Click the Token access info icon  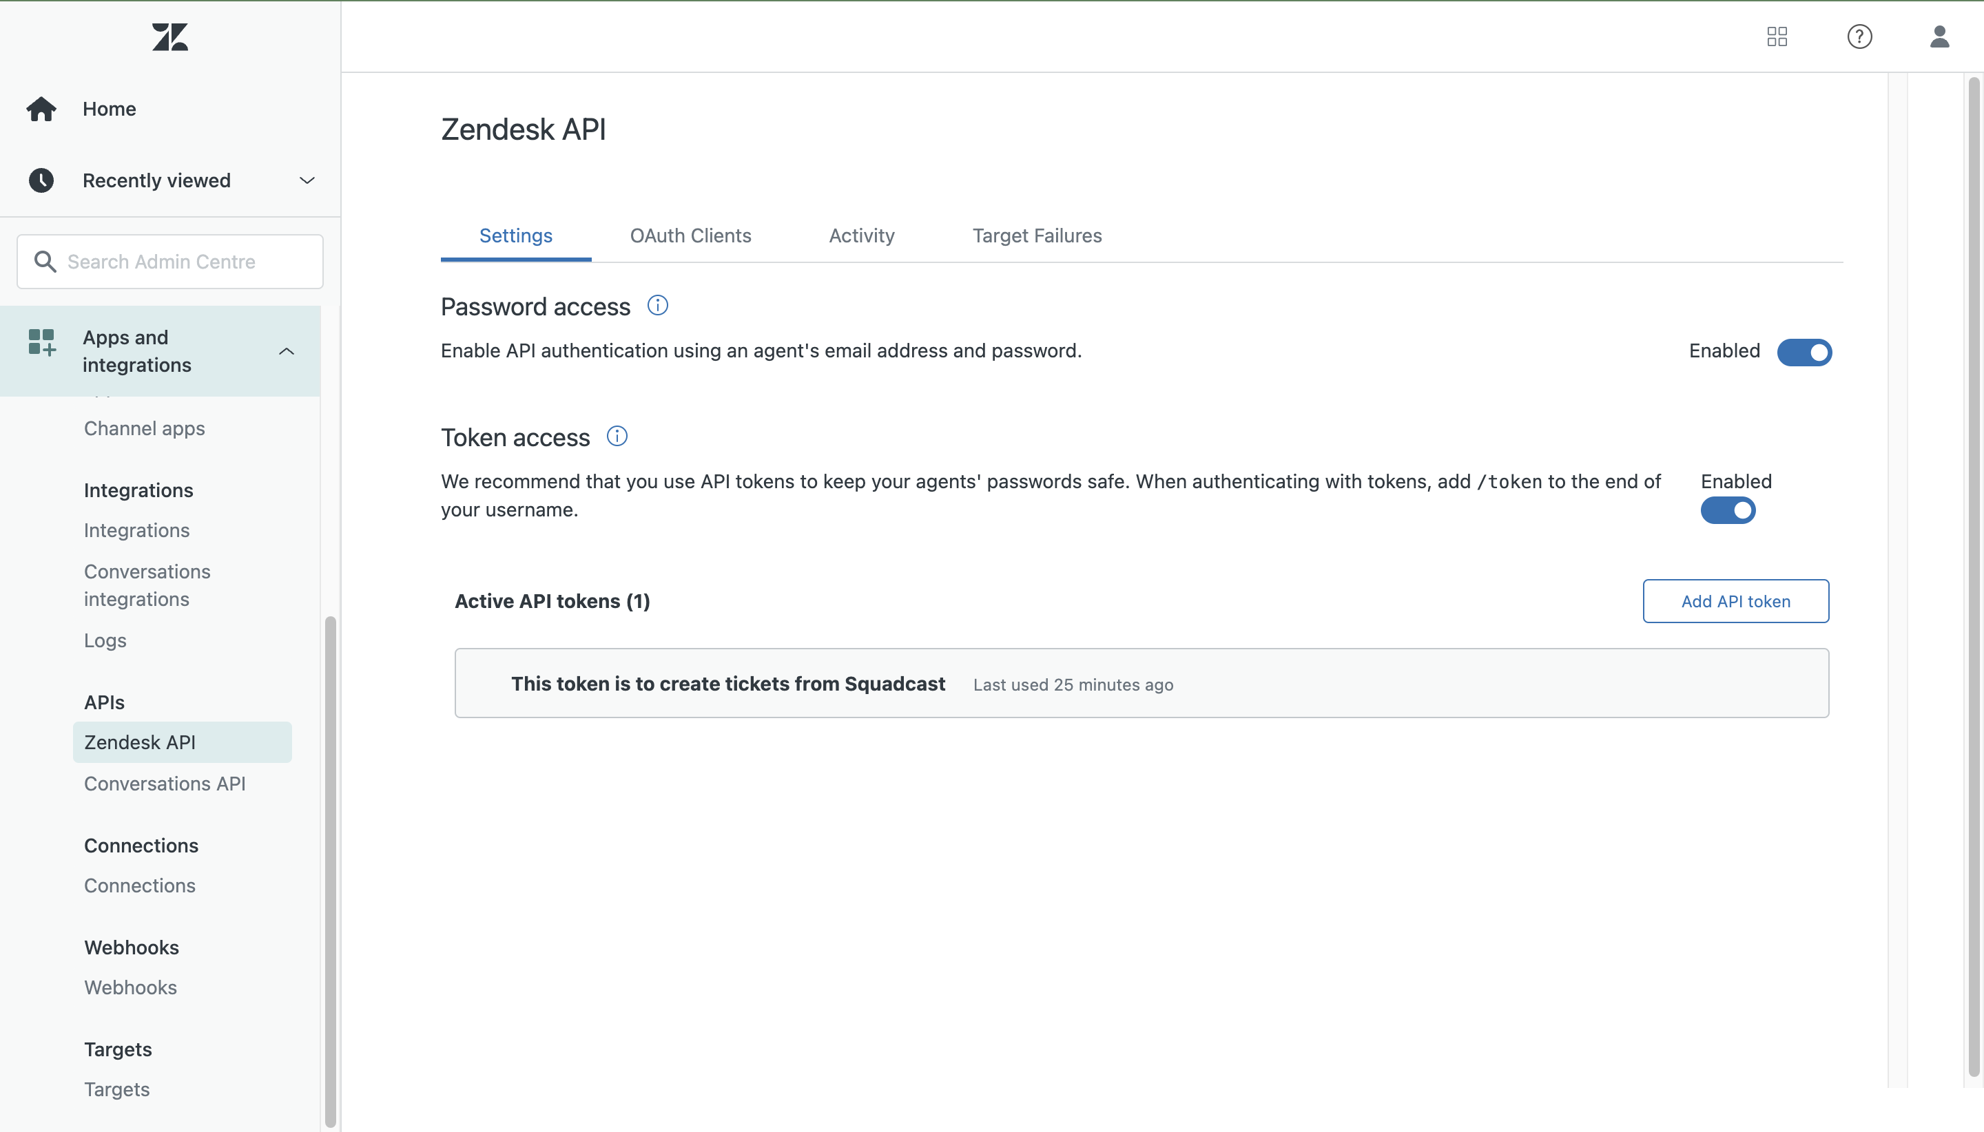(x=617, y=436)
